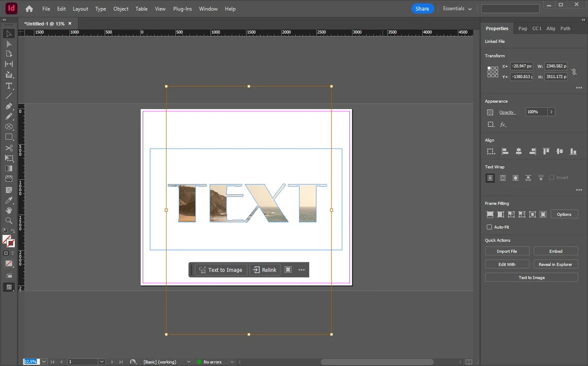Click center content icon in Frame Fitting
This screenshot has height=366, width=588.
pos(532,215)
